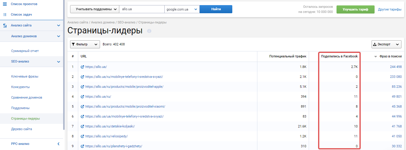This screenshot has width=406, height=150.
Task: Click phrase count 233 080
Action: pos(396,77)
